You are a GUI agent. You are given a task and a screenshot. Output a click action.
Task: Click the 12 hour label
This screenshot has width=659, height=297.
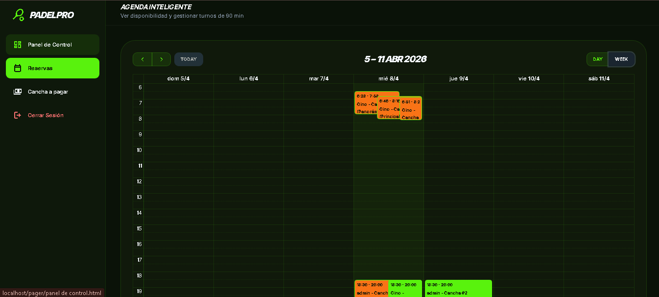pos(140,181)
